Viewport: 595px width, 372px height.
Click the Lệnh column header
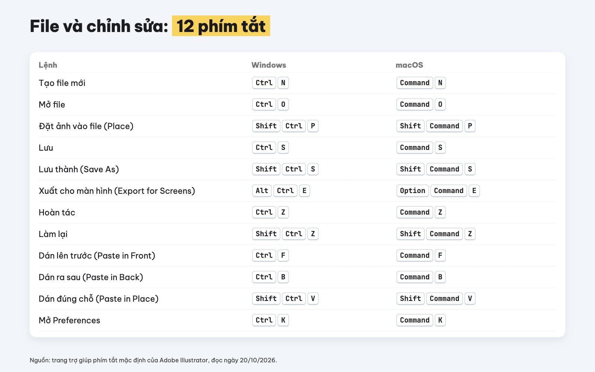[48, 65]
